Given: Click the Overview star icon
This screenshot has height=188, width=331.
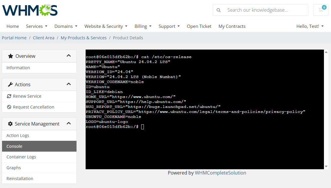Looking at the screenshot, I should point(10,56).
